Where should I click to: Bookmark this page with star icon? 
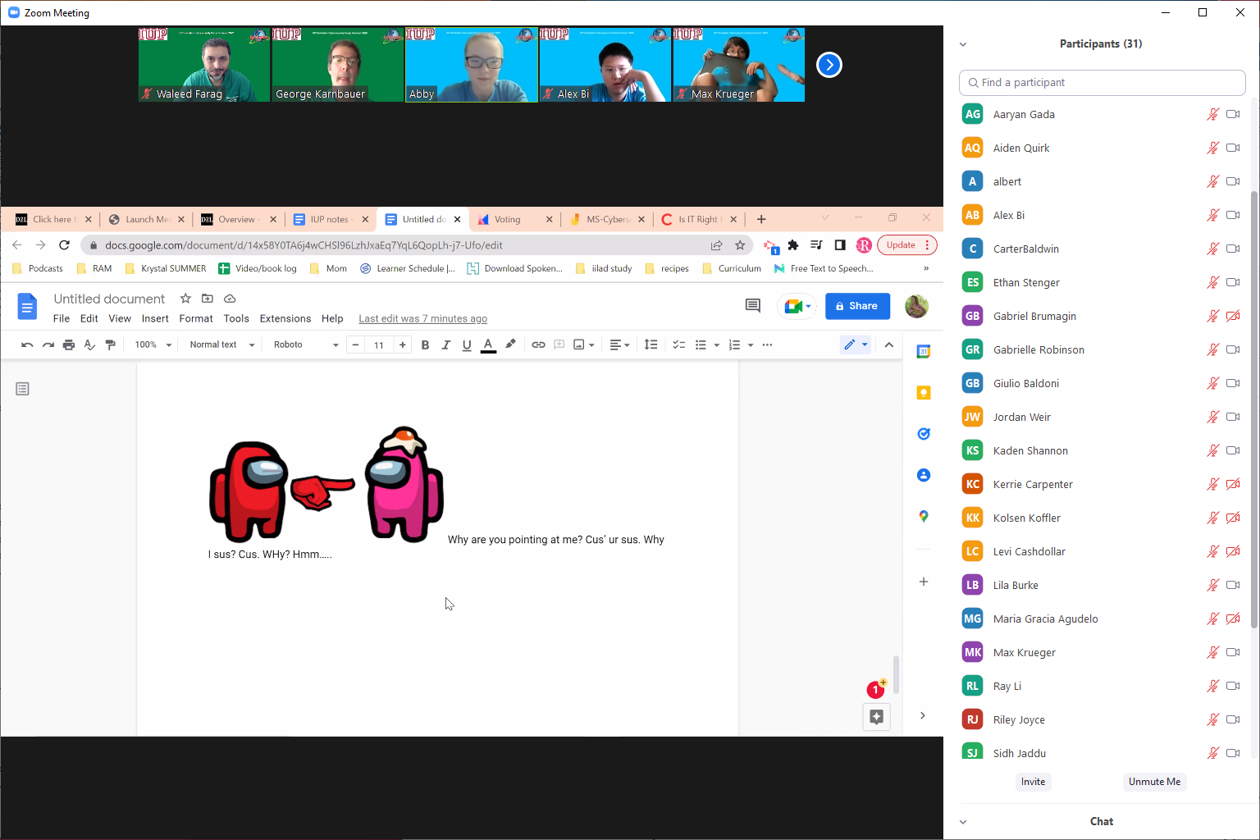[x=740, y=244]
